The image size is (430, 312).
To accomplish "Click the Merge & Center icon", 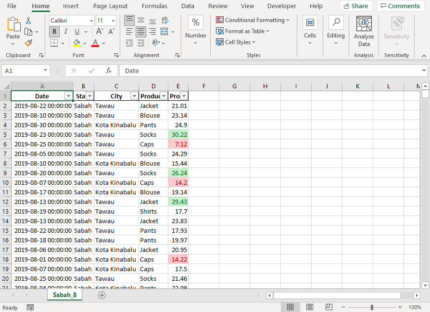I will point(164,32).
